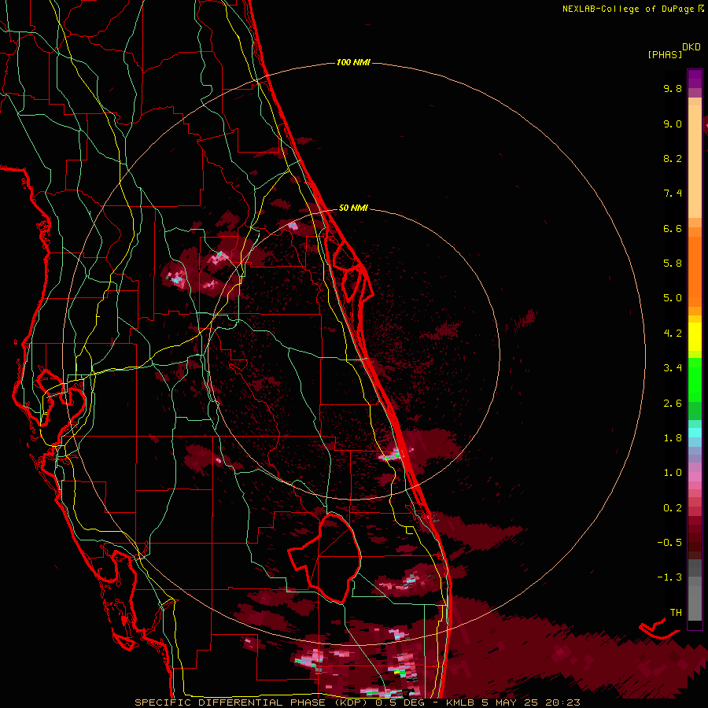Select the -1.3 scale value
Screen dimensions: 708x708
click(669, 577)
